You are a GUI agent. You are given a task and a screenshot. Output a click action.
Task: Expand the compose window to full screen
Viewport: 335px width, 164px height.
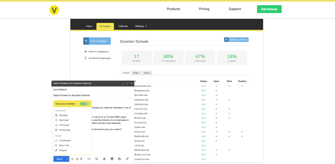click(127, 83)
